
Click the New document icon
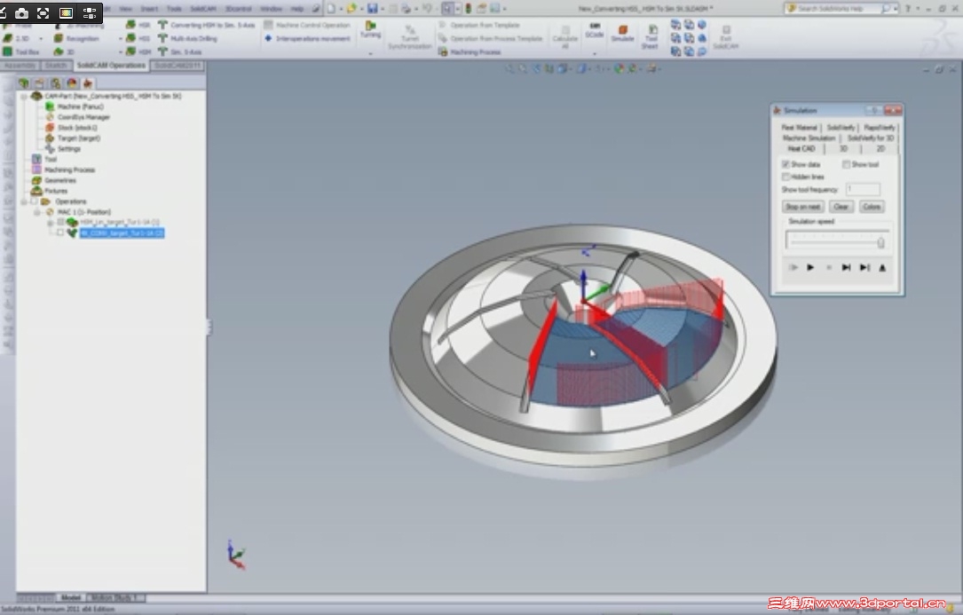pyautogui.click(x=332, y=9)
